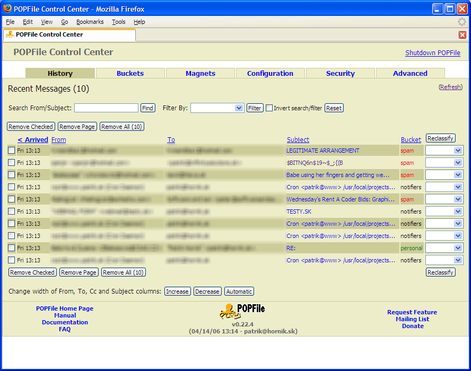Screen dimensions: 471x371
Task: Click top Remove Checked button
Action: point(31,127)
